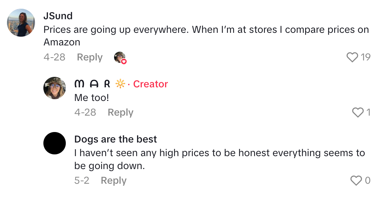The height and width of the screenshot is (197, 380).
Task: Reply to the creator's "Me too!" comment
Action: tap(120, 112)
